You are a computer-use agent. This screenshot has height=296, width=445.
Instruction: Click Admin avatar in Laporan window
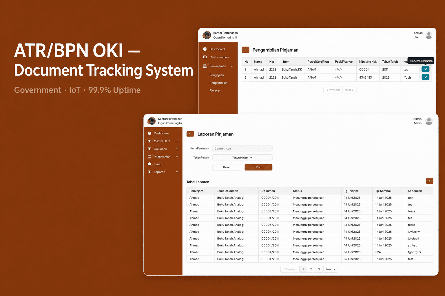click(429, 121)
